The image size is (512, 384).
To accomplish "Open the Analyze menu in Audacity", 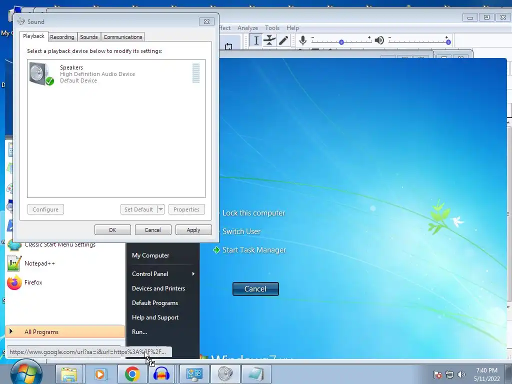I will point(247,28).
